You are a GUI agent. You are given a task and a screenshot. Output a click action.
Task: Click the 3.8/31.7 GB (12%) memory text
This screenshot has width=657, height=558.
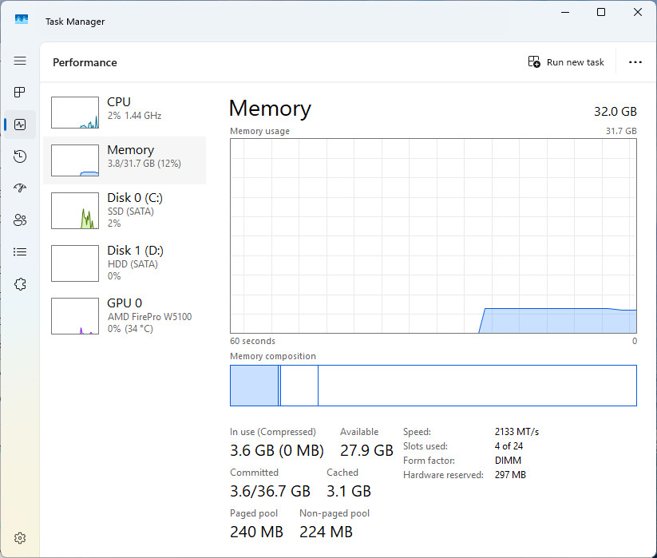point(144,164)
